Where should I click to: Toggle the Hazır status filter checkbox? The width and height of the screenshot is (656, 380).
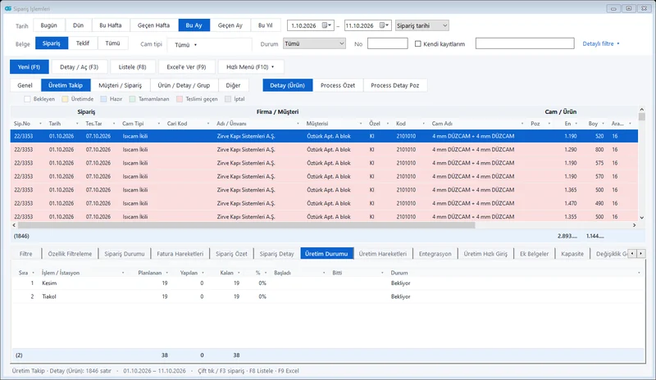[x=104, y=99]
